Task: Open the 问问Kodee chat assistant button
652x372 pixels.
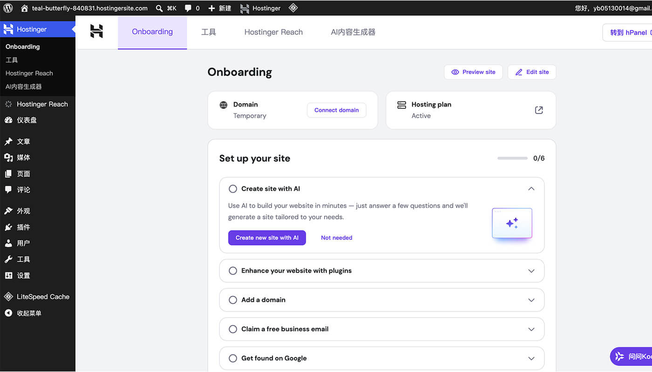Action: [x=631, y=357]
